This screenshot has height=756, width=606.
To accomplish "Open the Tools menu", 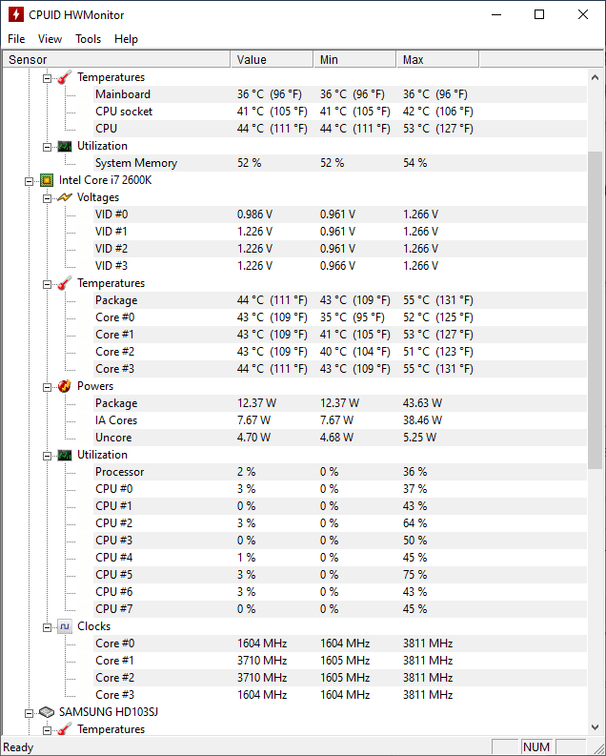I will [x=89, y=39].
